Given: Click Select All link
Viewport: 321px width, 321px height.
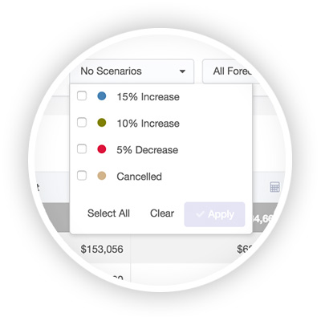Looking at the screenshot, I should pos(108,213).
